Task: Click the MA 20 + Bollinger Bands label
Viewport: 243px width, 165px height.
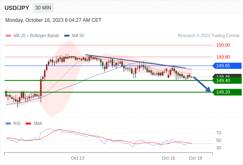Action: (36, 36)
